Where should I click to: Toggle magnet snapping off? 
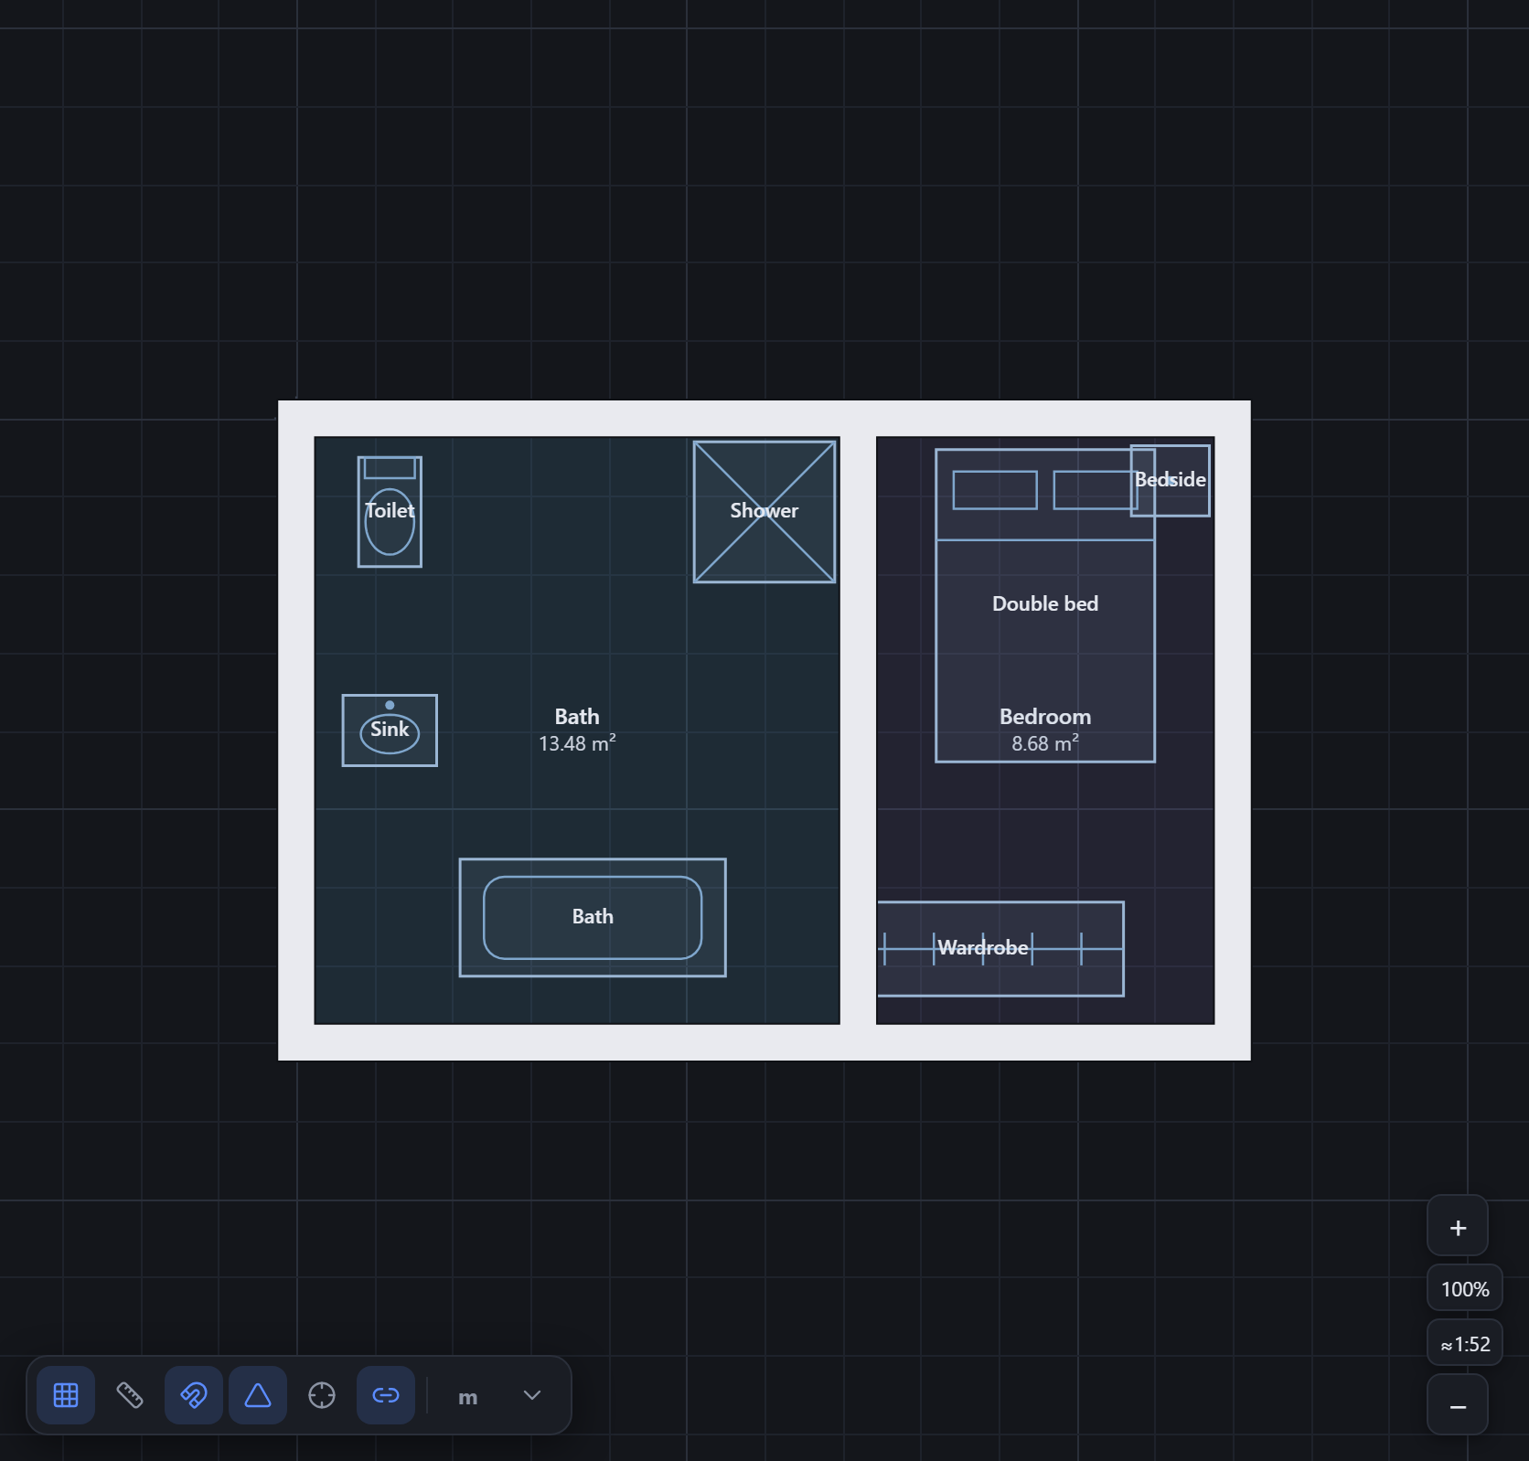pos(194,1395)
